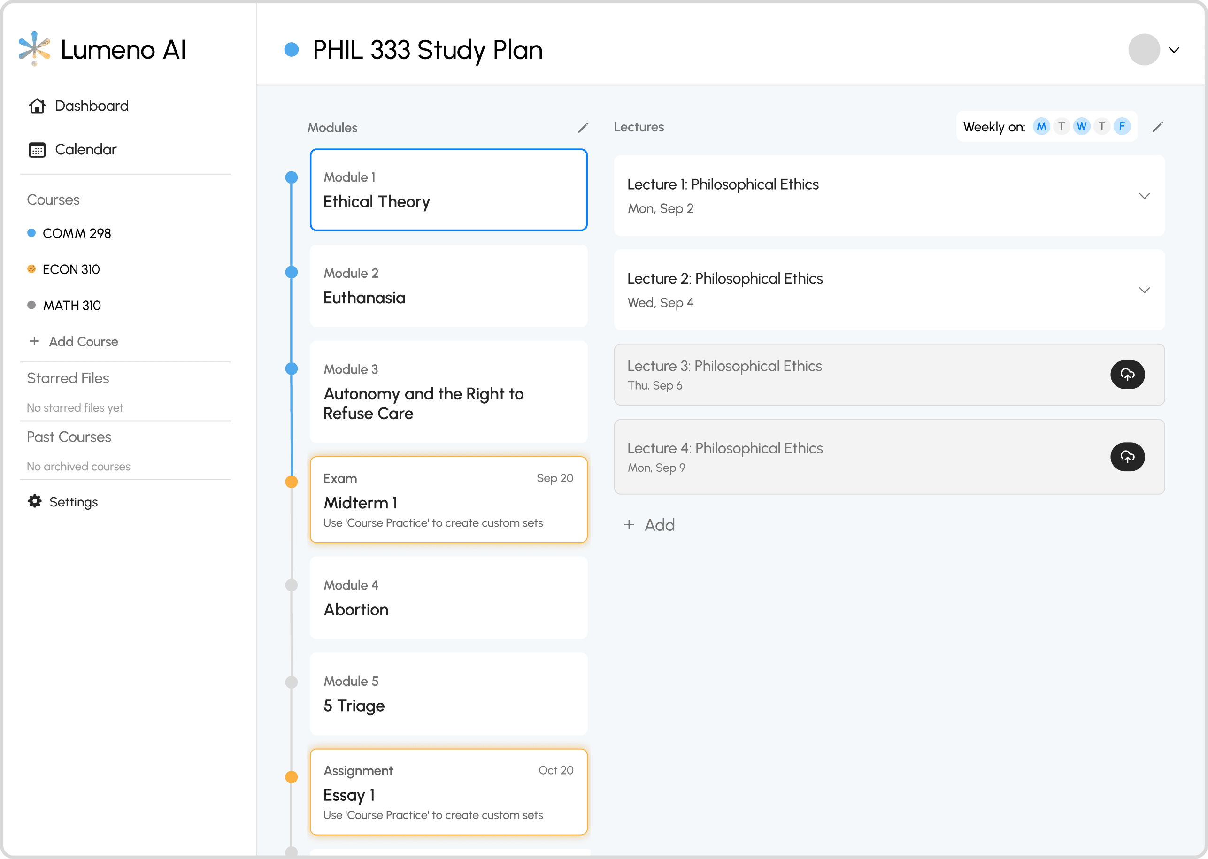Open Settings via the gear icon
The image size is (1208, 859).
tap(35, 501)
